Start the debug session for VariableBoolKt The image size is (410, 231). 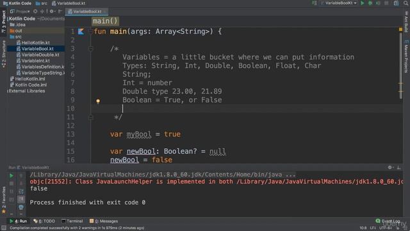click(x=370, y=3)
